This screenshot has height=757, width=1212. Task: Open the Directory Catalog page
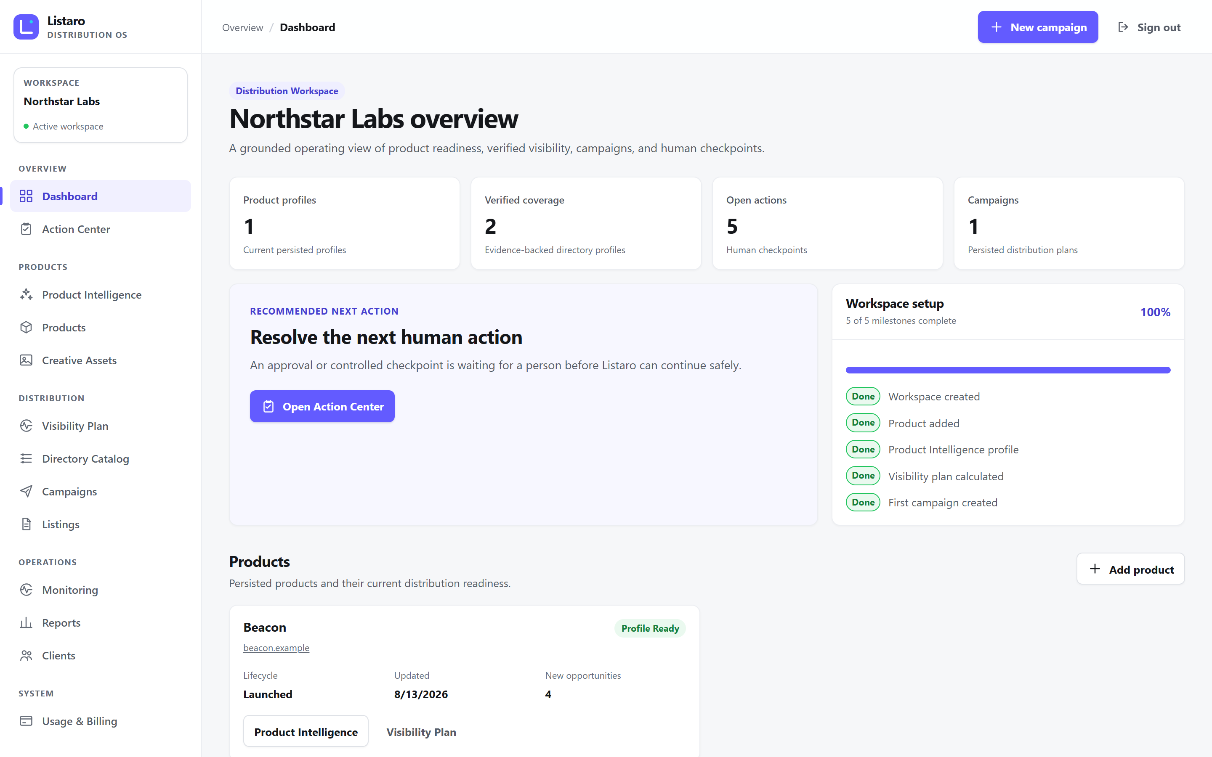(x=101, y=458)
